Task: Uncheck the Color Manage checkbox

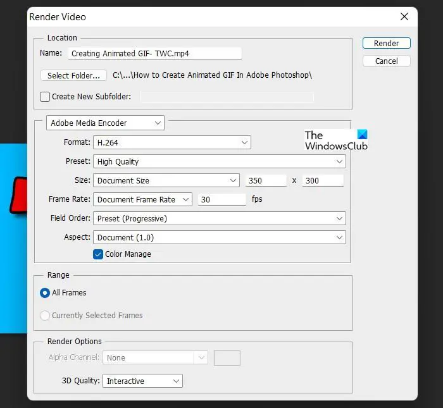Action: click(x=98, y=254)
